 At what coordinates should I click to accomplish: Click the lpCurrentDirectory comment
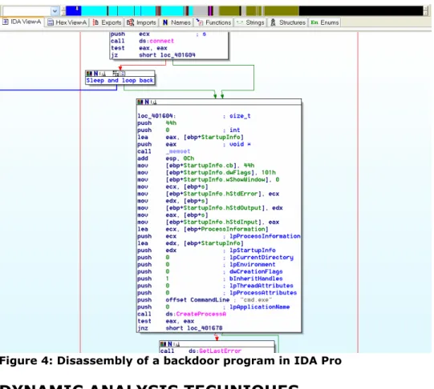coord(261,257)
